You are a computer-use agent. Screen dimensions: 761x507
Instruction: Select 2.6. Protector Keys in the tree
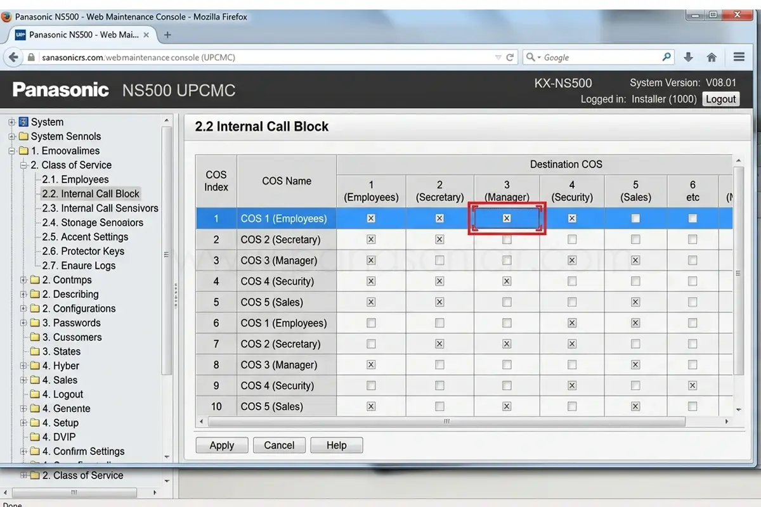[83, 251]
